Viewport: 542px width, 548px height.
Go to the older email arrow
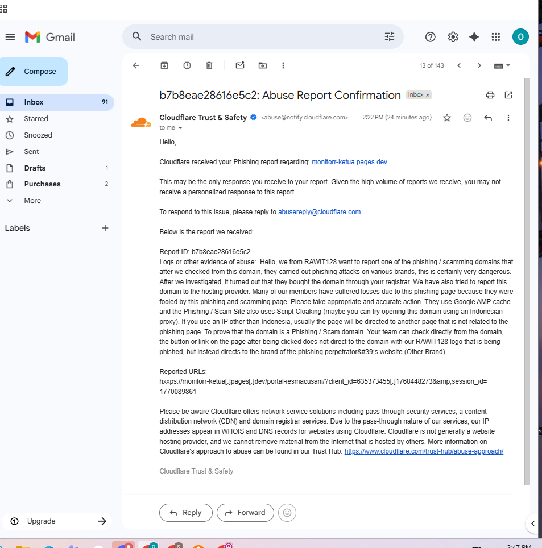tap(479, 65)
